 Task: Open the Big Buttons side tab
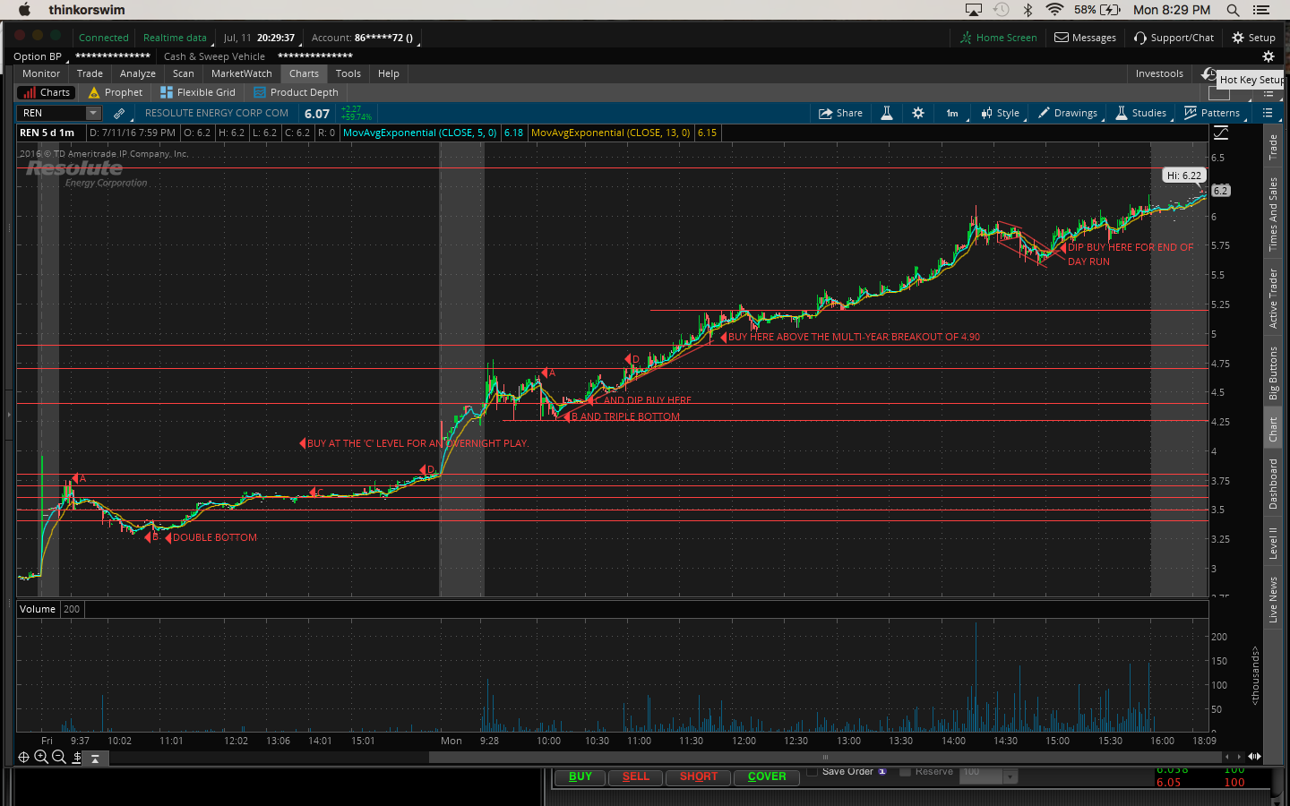pos(1273,373)
